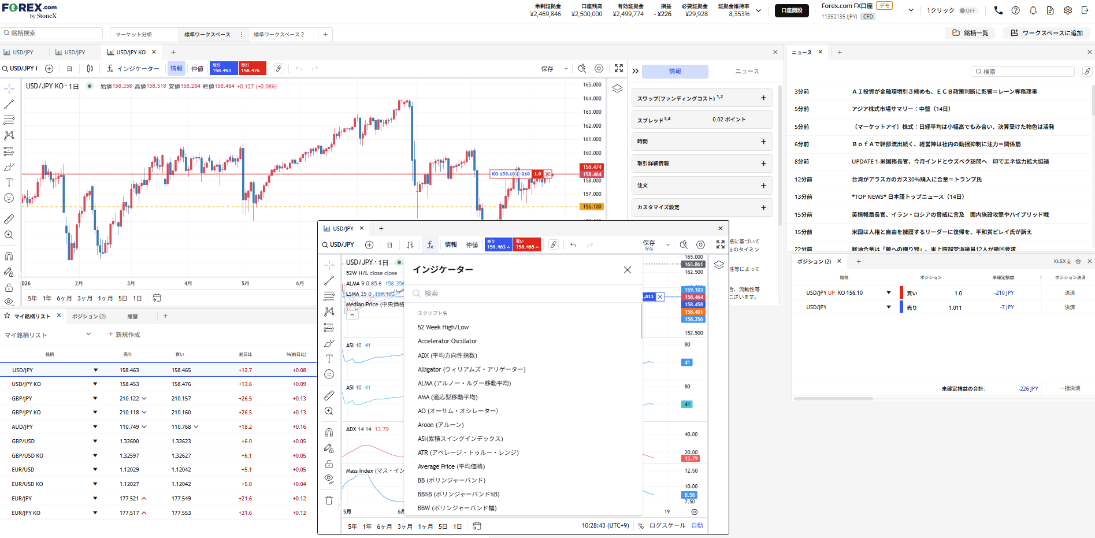
Task: Switch to 標準ワークスペース 2 tab
Action: point(279,34)
